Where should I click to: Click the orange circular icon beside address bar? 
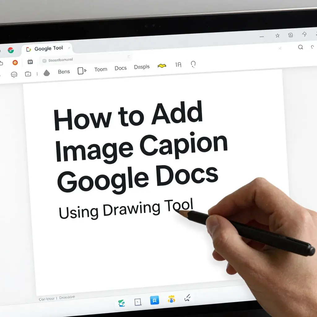pos(15,63)
